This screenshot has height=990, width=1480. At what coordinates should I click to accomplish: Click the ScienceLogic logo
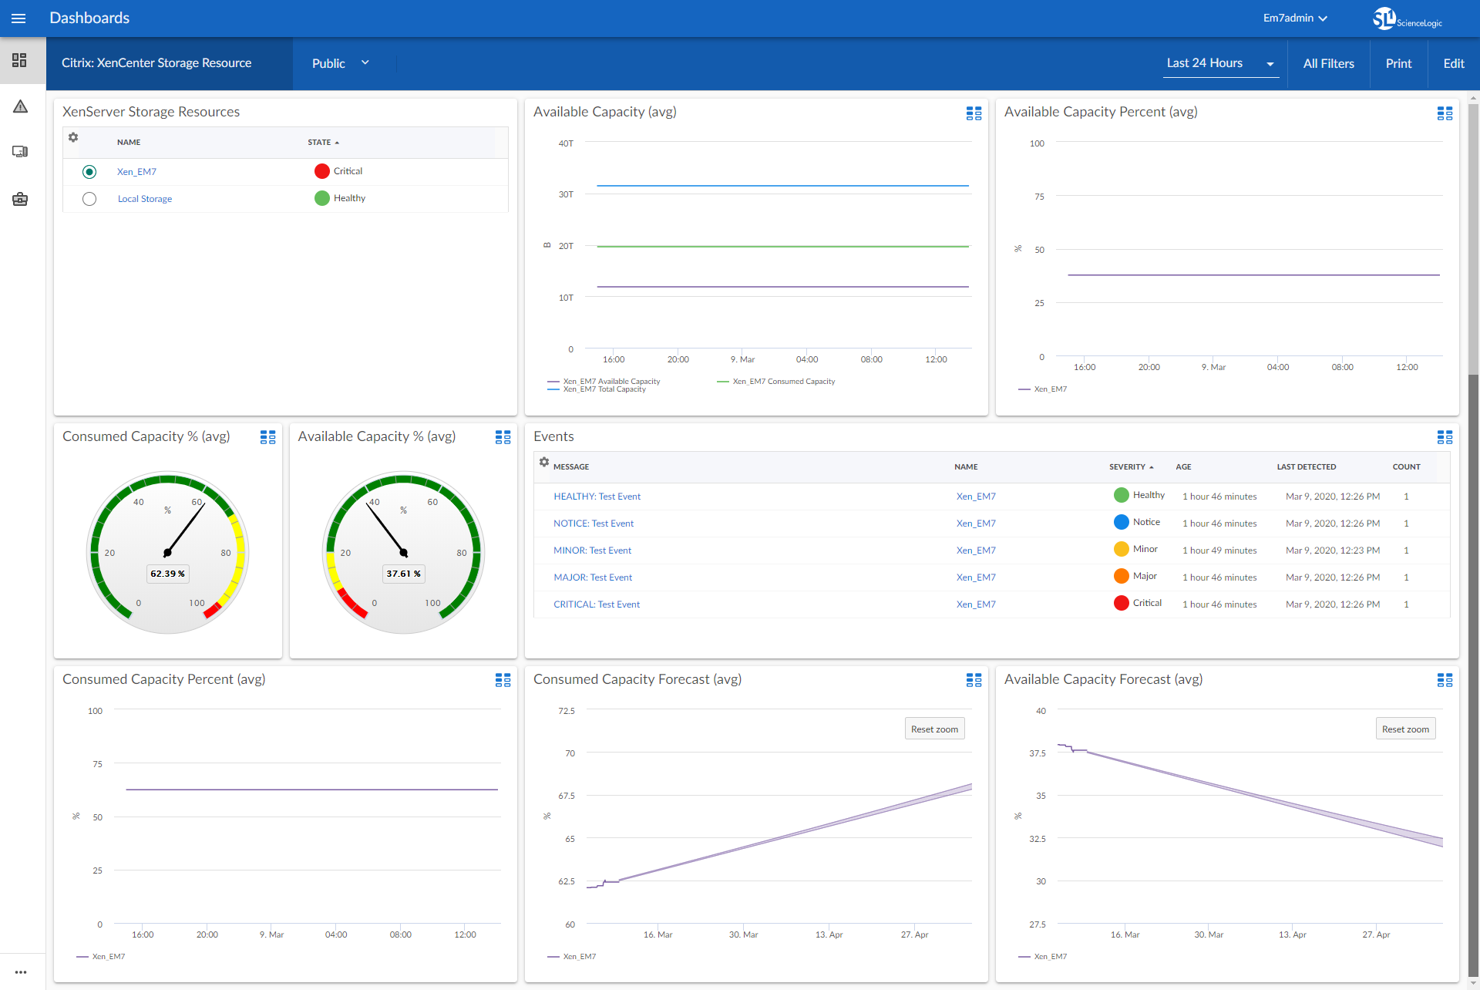[1407, 19]
